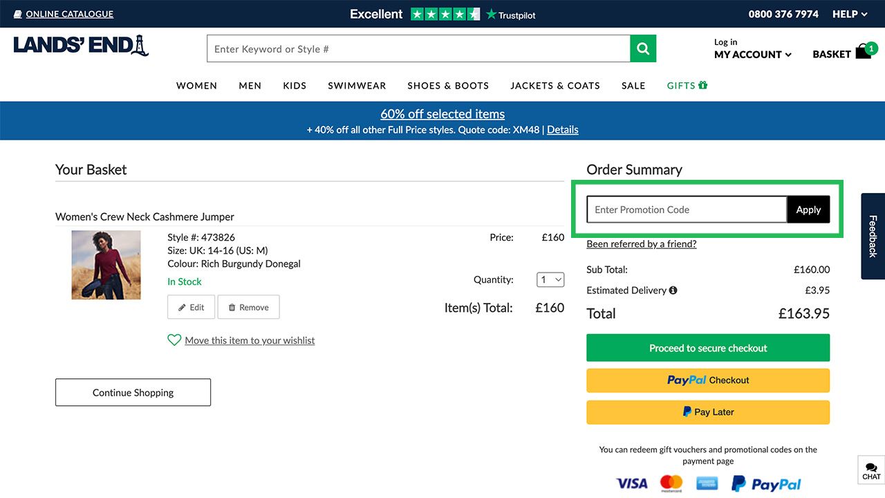Open the Women menu
This screenshot has width=885, height=498.
tap(196, 86)
